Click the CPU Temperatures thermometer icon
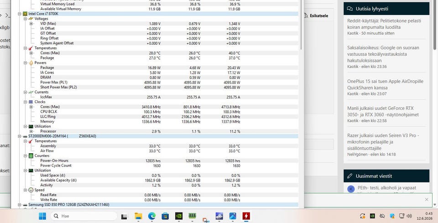 [x=31, y=48]
